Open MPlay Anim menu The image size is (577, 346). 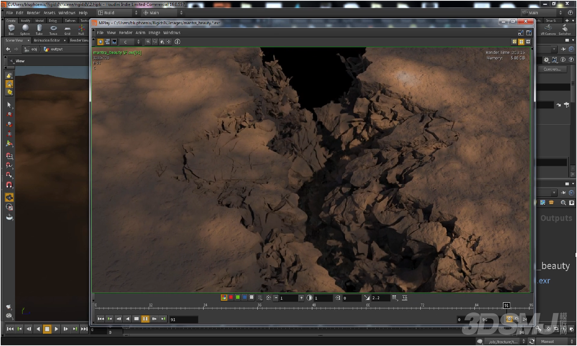[x=141, y=33]
